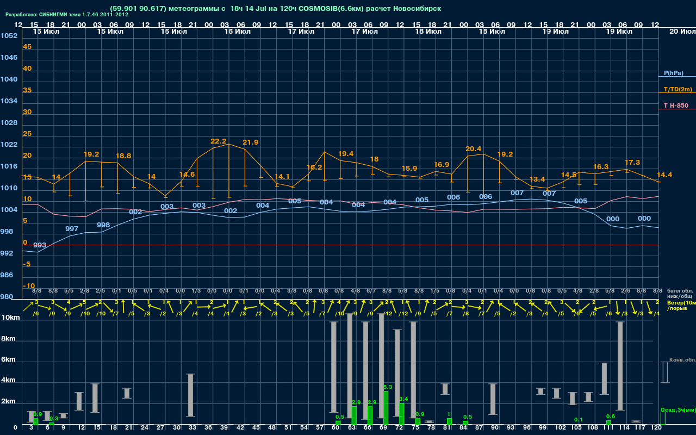
Task: Click forecast hour 69 on the bottom axis
Action: coord(383,428)
